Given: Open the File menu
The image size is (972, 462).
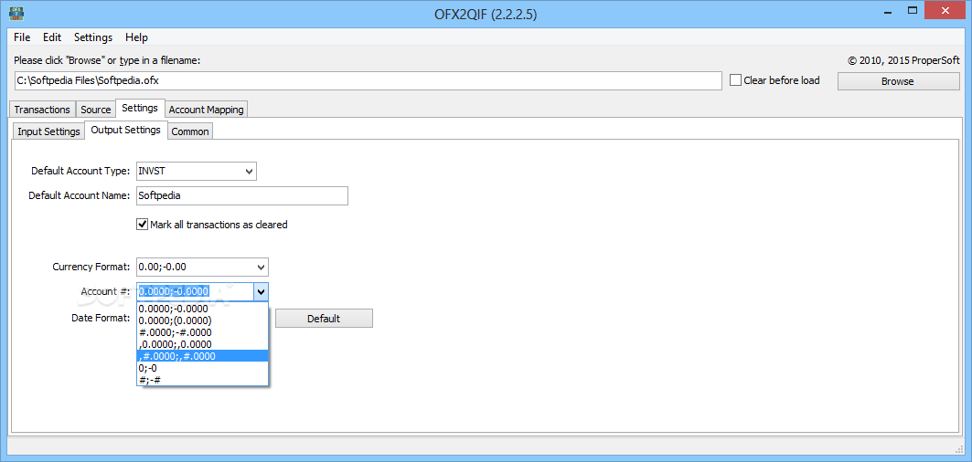Looking at the screenshot, I should coord(22,37).
